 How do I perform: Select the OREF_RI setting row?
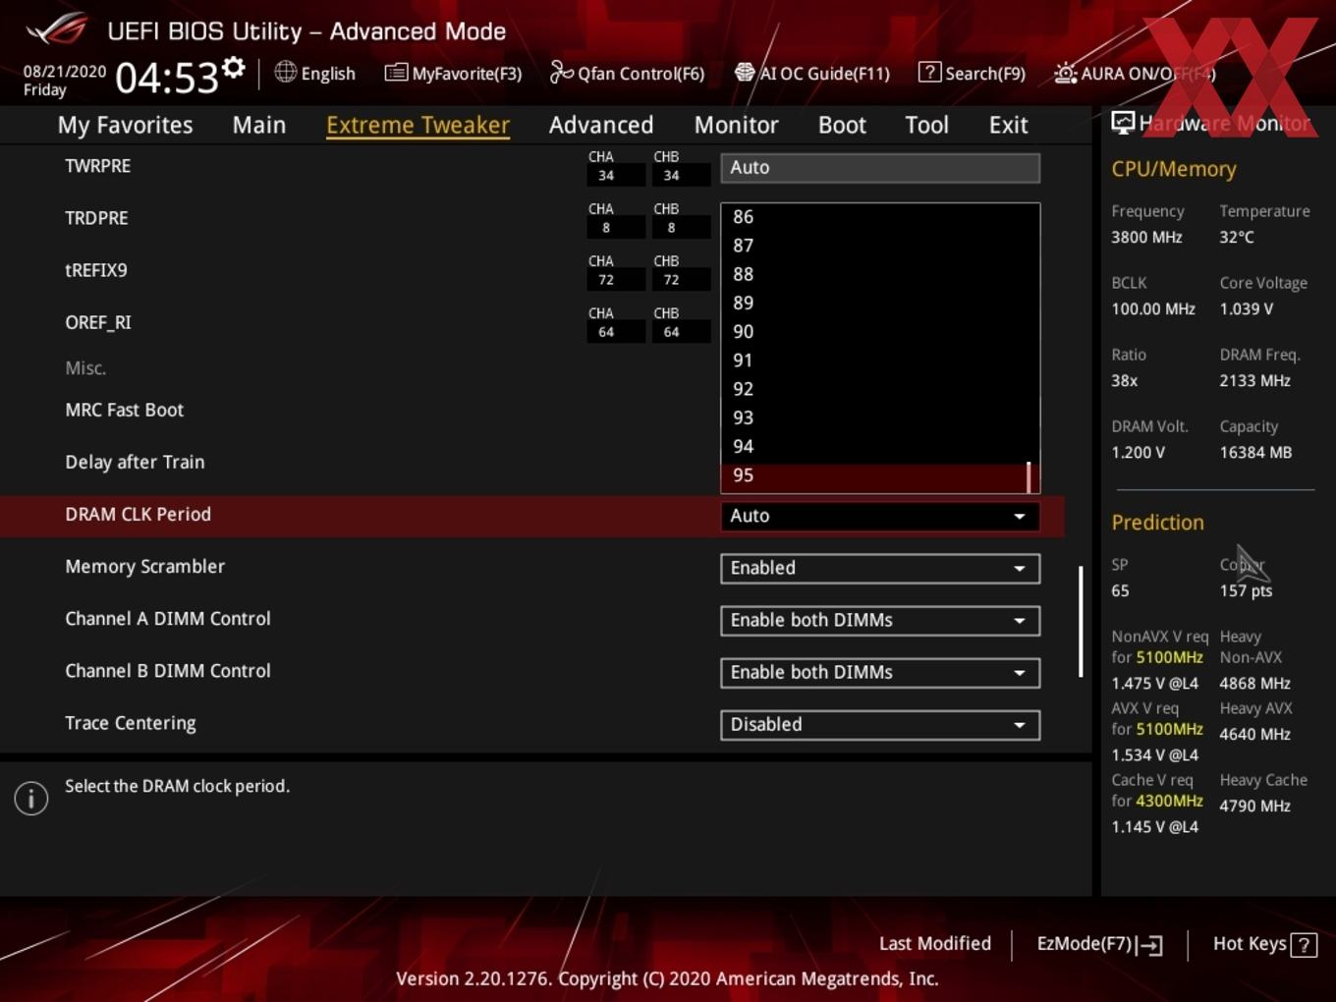[x=531, y=322]
